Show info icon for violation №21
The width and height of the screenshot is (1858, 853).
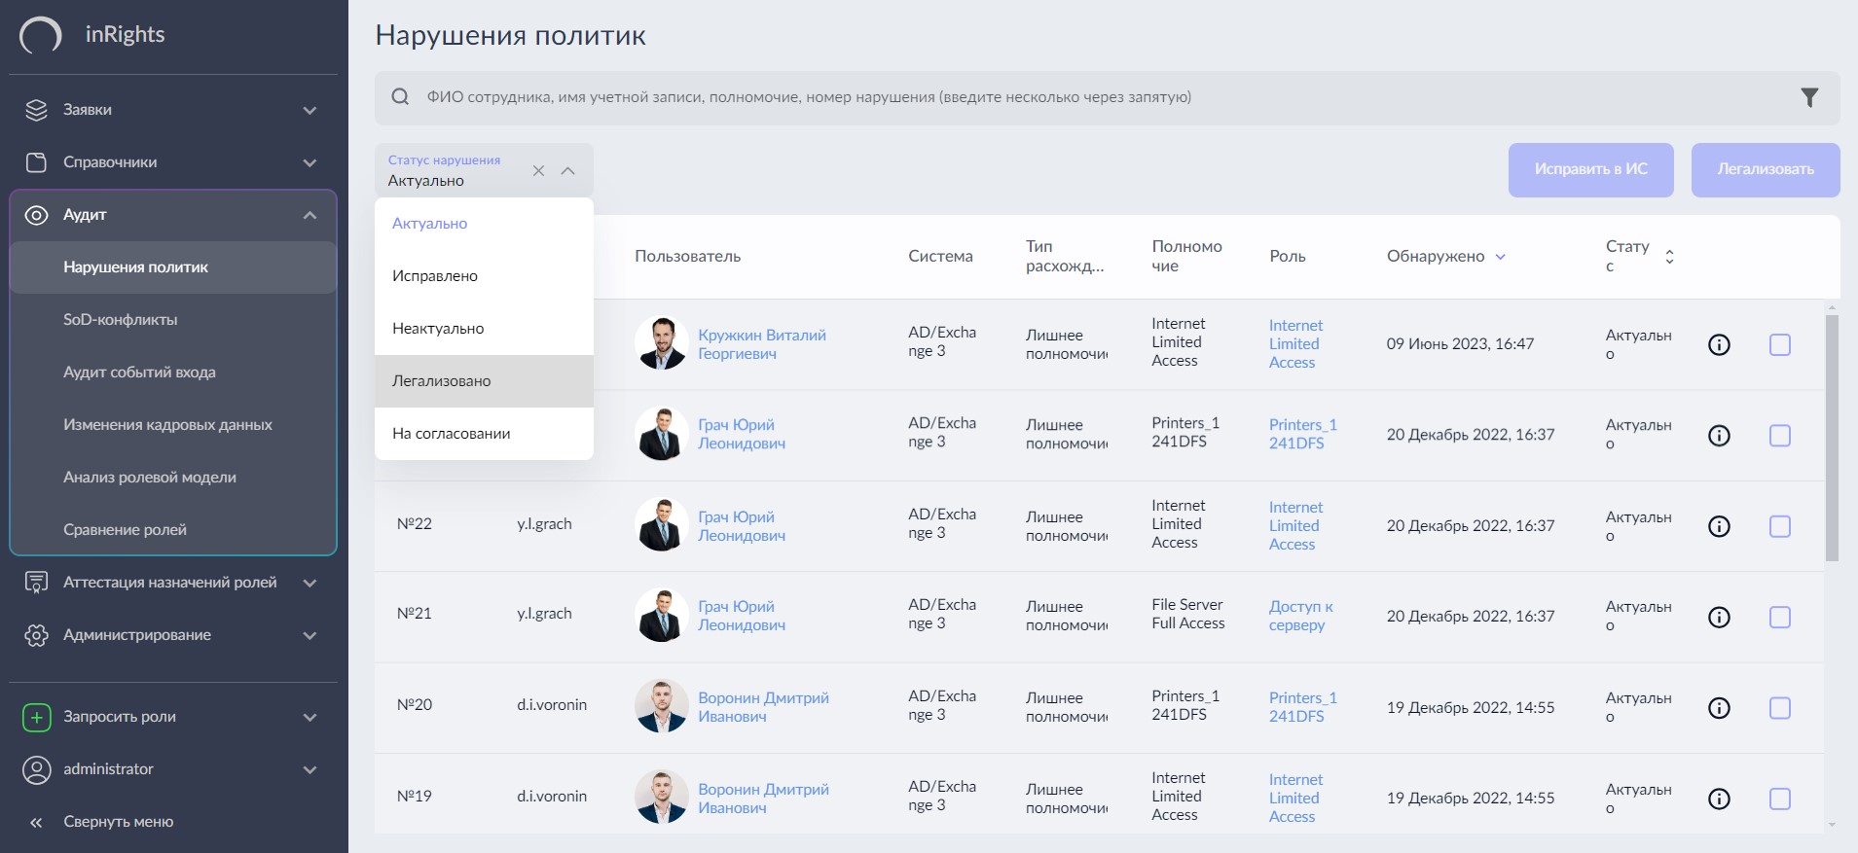point(1719,617)
